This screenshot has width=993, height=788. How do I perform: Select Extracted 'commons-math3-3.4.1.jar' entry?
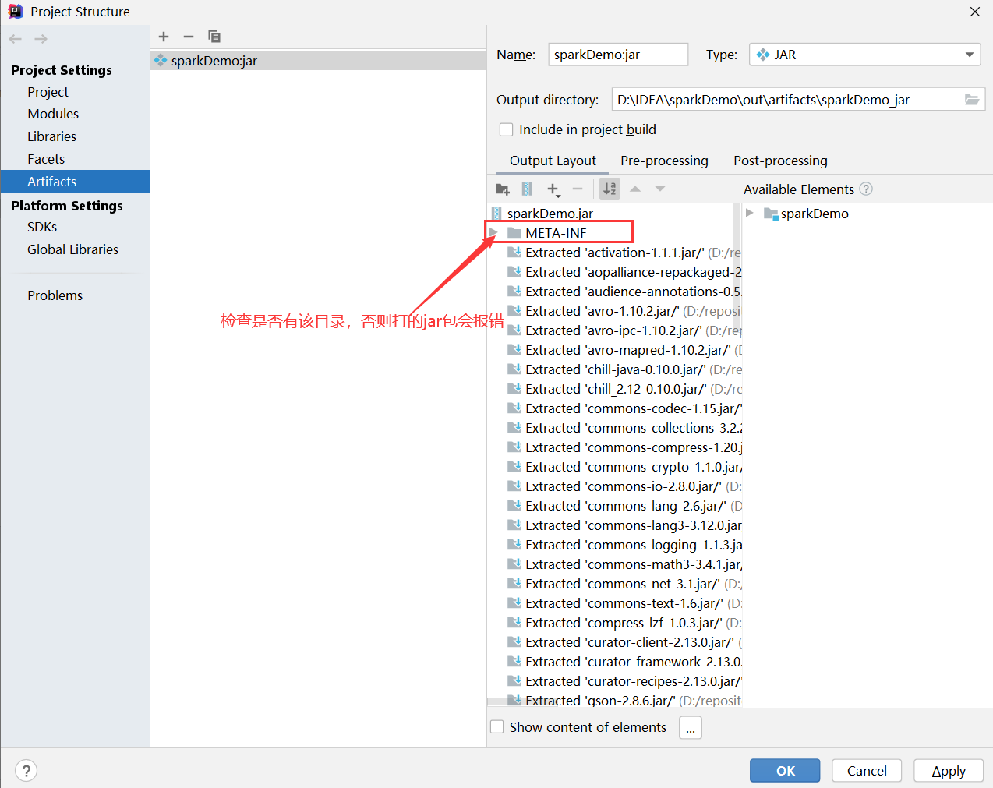pos(624,564)
